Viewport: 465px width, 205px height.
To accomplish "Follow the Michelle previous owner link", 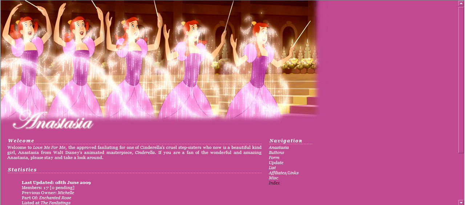I will 66,193.
